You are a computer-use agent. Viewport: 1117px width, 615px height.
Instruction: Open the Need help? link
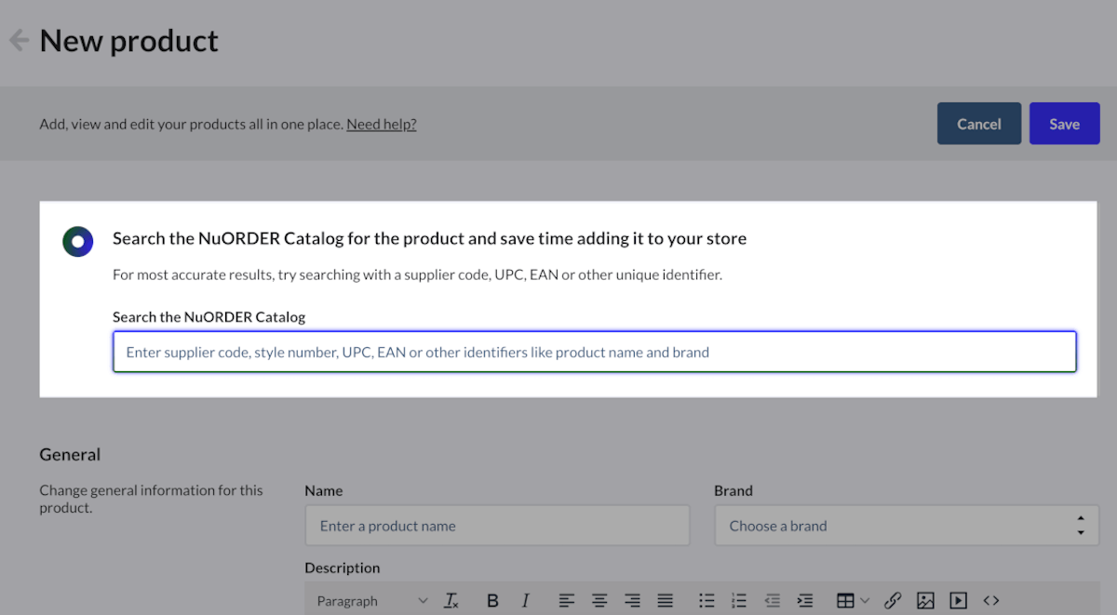[381, 124]
